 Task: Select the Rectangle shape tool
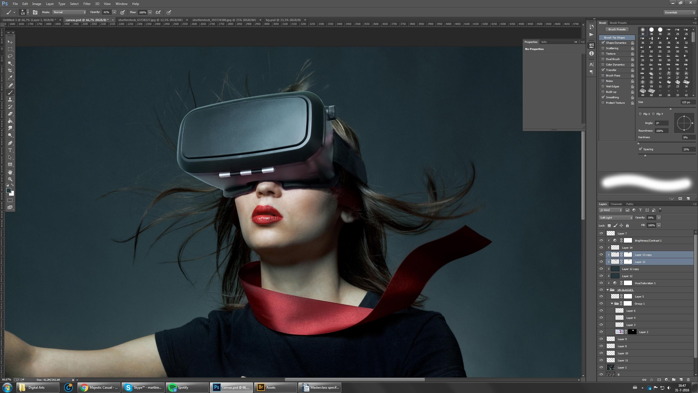10,165
